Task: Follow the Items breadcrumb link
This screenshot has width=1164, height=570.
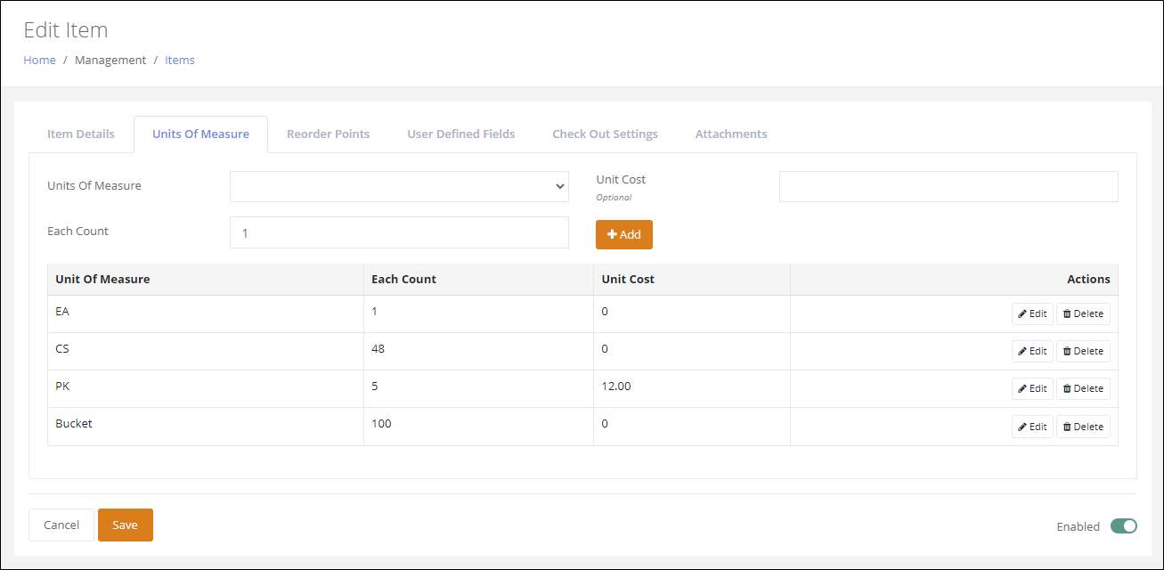Action: pos(180,60)
